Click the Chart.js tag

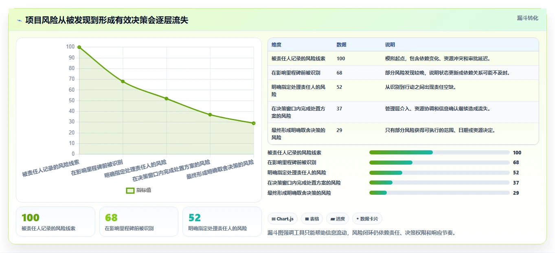(283, 219)
